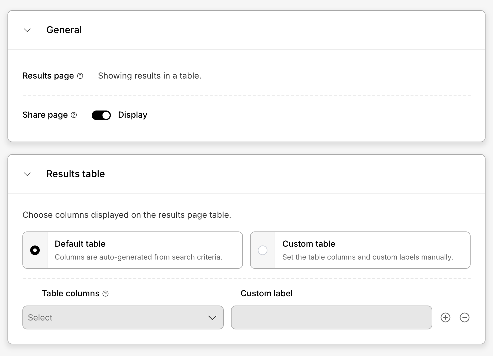Screen dimensions: 493x356
Task: Click the help icon beside Results page
Action: (80, 76)
